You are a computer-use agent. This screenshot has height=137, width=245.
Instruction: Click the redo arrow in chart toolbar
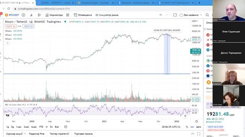[x=167, y=15]
